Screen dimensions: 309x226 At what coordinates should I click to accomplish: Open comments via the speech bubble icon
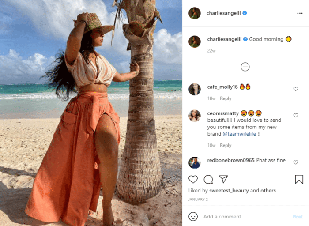[208, 180]
